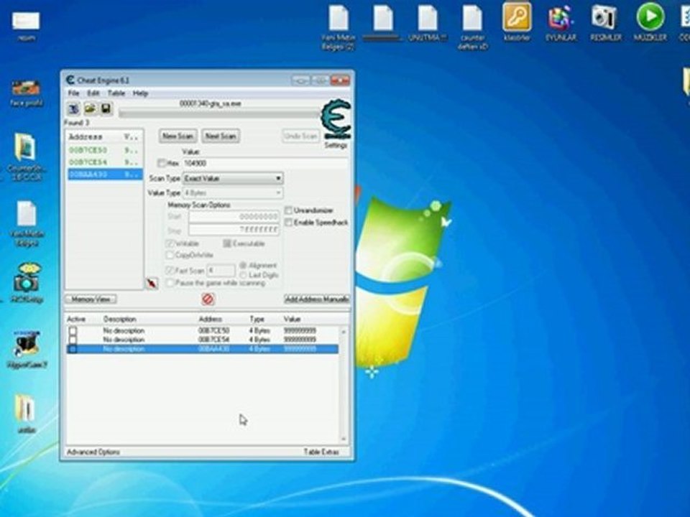Open the Scan Type Exact Value dropdown
Screen dimensions: 690x517
233,179
